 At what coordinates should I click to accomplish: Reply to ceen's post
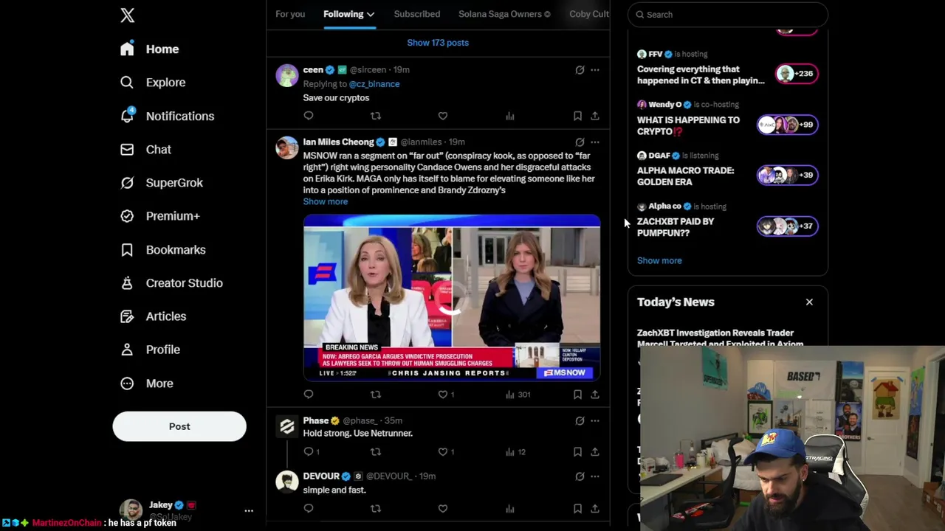309,116
